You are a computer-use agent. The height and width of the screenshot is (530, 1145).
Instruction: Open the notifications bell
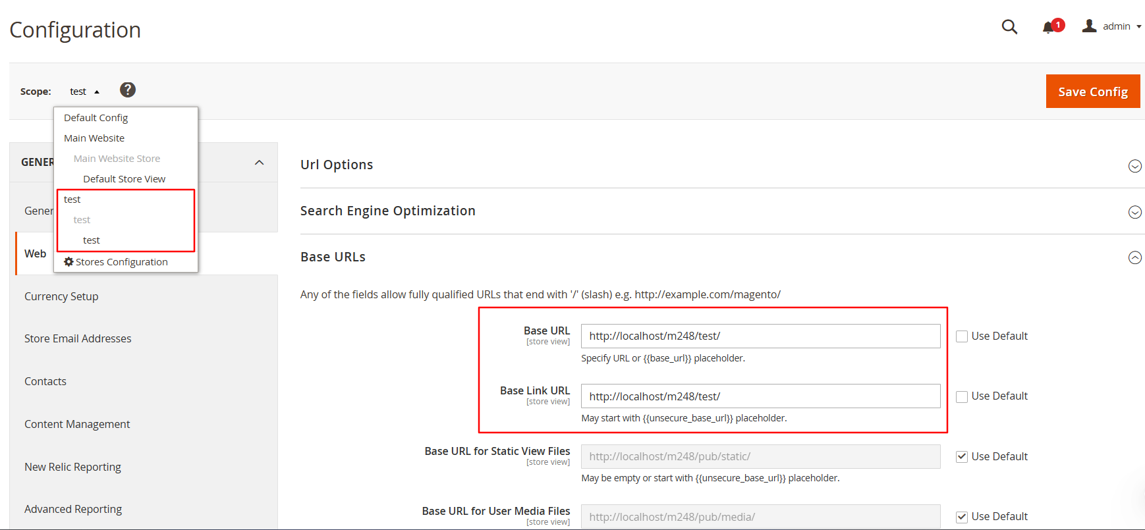tap(1048, 27)
